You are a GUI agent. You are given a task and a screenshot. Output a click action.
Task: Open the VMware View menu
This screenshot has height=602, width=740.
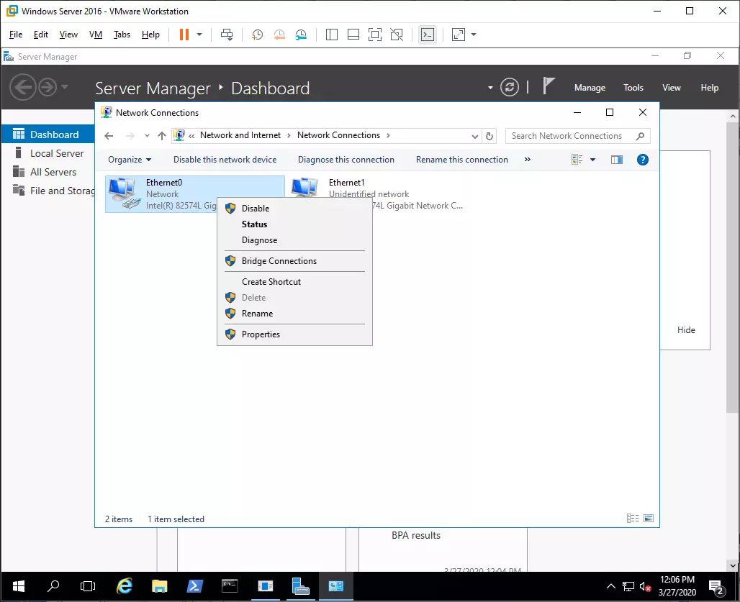(x=68, y=35)
